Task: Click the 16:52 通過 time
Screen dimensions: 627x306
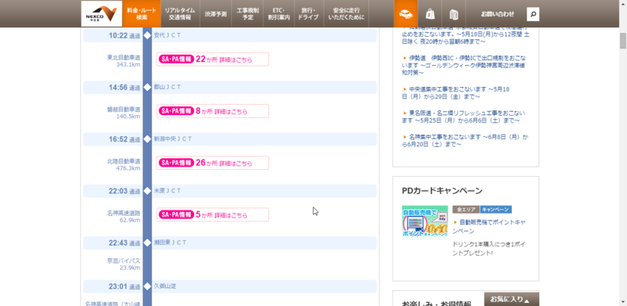Action: pos(125,139)
